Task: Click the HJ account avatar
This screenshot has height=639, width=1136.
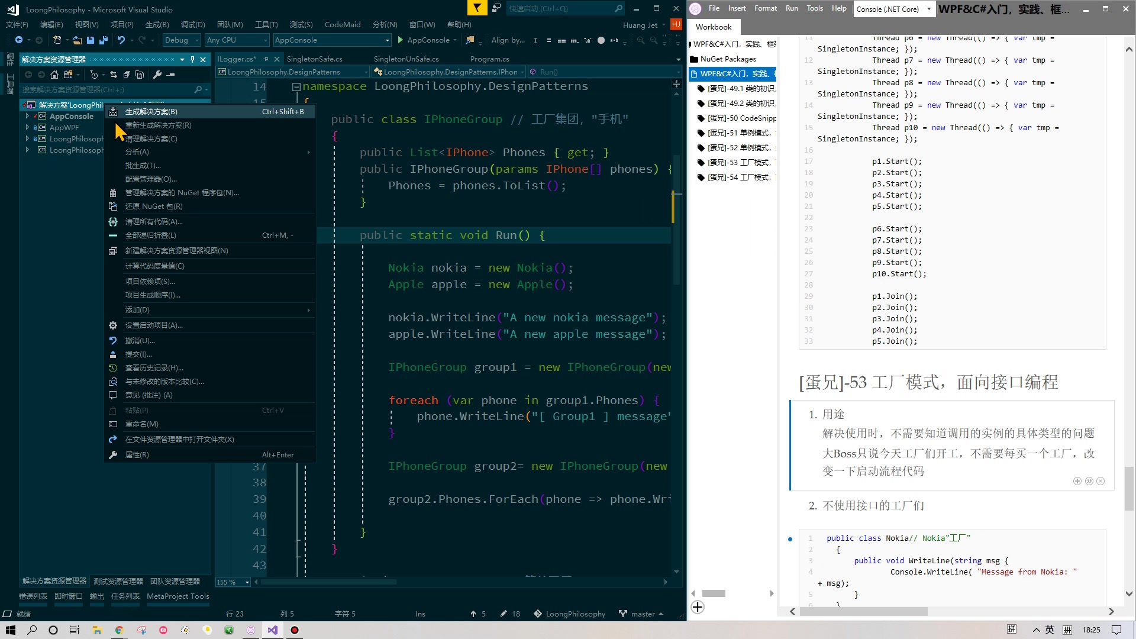Action: (x=676, y=24)
